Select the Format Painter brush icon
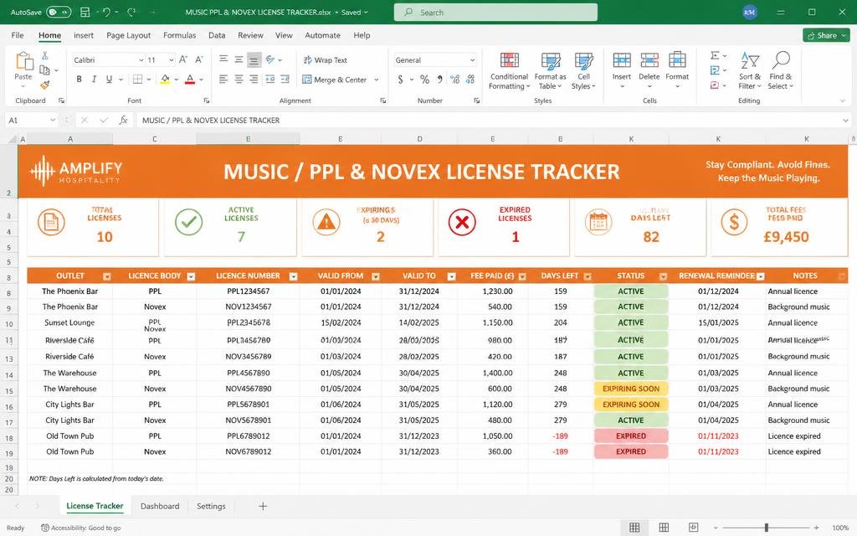857x536 pixels. (x=45, y=85)
